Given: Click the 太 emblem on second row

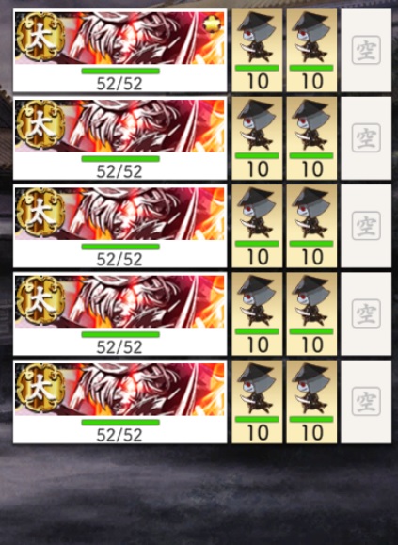Looking at the screenshot, I should tap(40, 125).
